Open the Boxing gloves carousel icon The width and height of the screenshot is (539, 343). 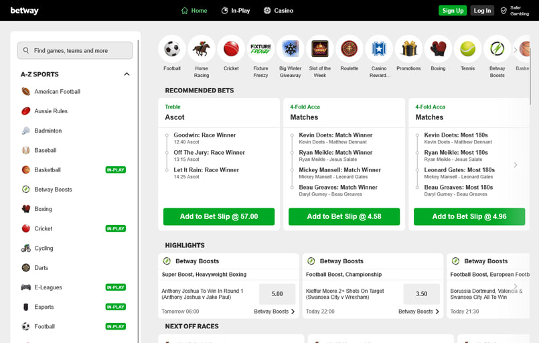[438, 49]
